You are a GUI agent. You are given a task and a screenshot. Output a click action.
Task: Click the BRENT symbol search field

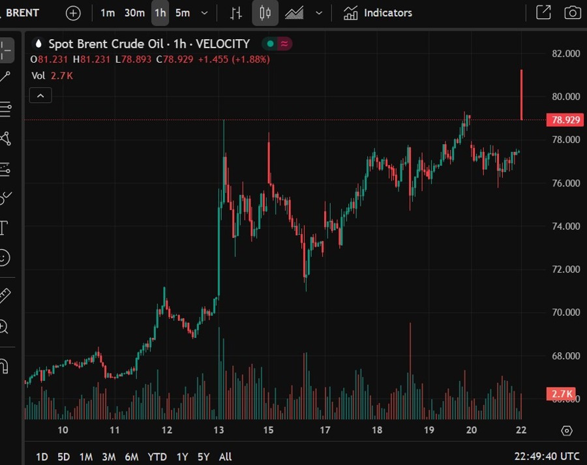[22, 13]
